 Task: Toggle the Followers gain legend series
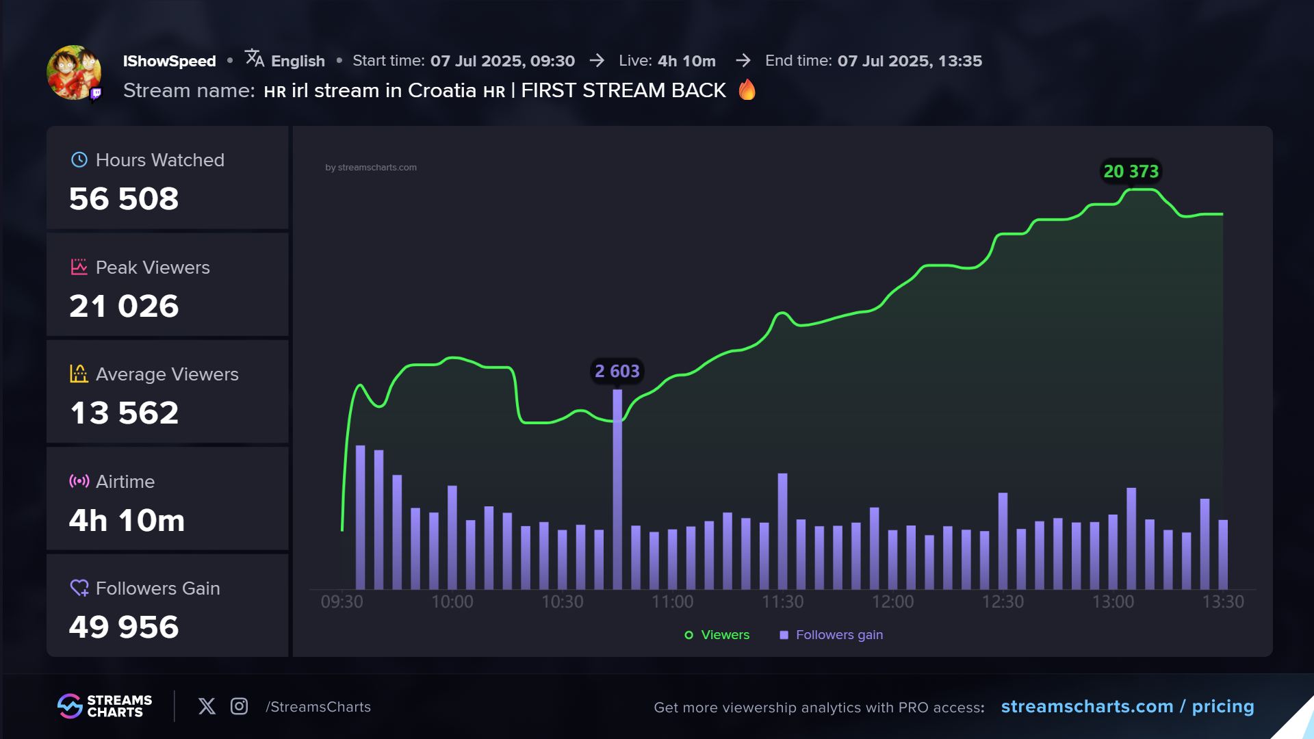click(x=832, y=635)
